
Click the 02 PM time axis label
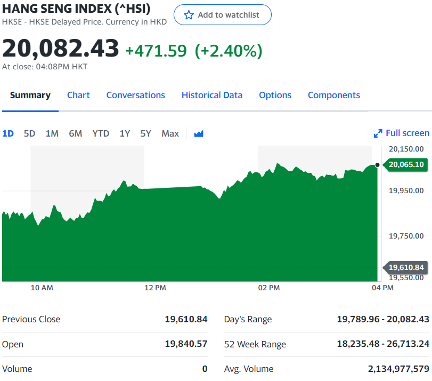click(269, 288)
